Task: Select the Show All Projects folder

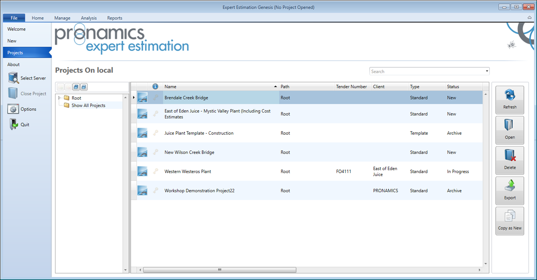Action: click(88, 105)
